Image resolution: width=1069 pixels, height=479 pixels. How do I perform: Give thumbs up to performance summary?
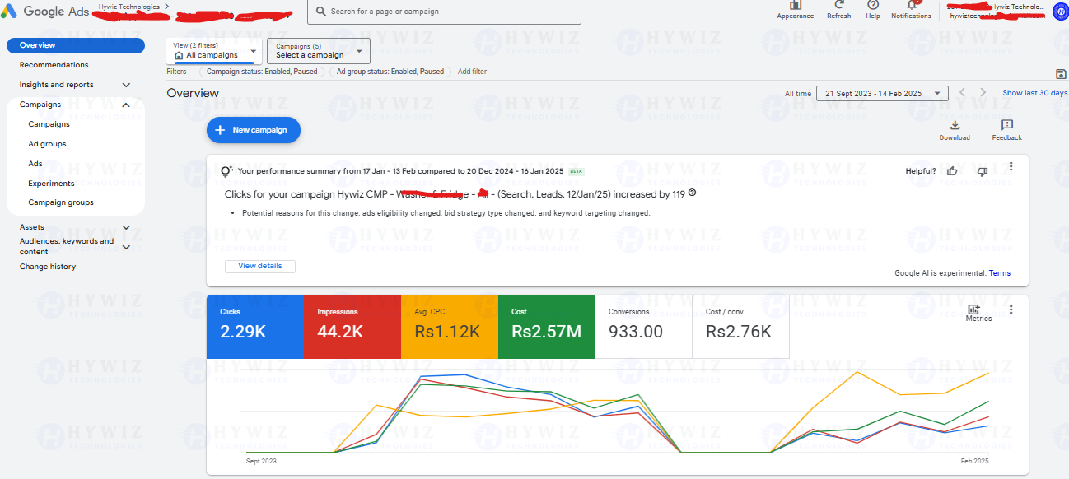pyautogui.click(x=952, y=171)
